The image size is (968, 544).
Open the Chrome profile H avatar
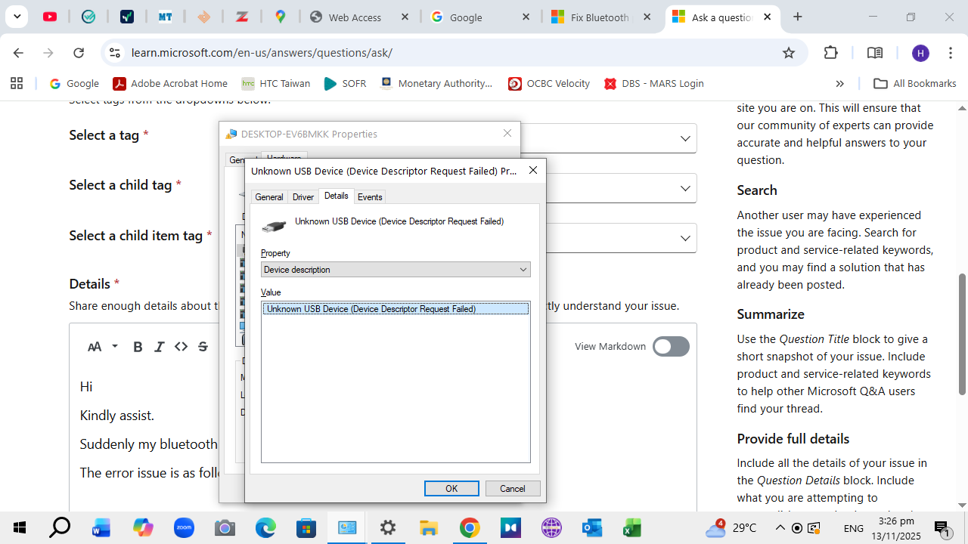point(920,53)
